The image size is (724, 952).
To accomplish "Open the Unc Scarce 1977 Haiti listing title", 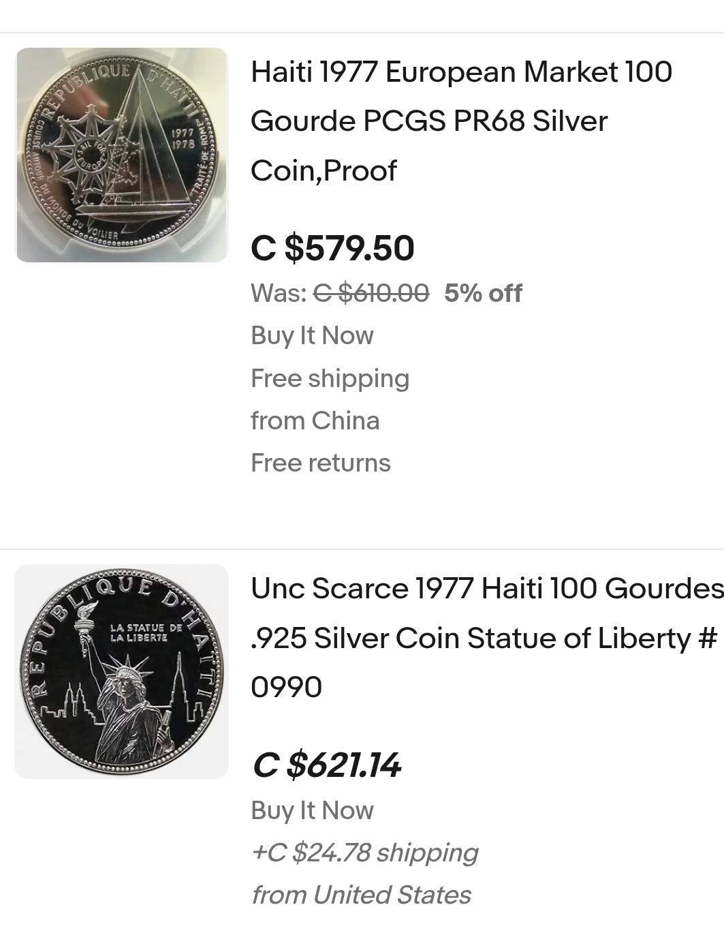I will pyautogui.click(x=487, y=638).
